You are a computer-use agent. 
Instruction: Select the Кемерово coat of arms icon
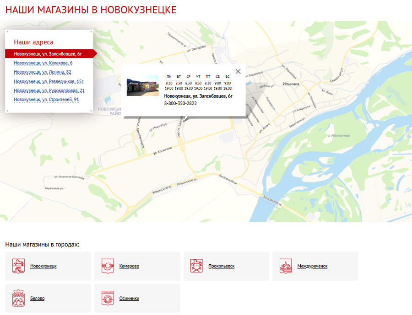[108, 266]
